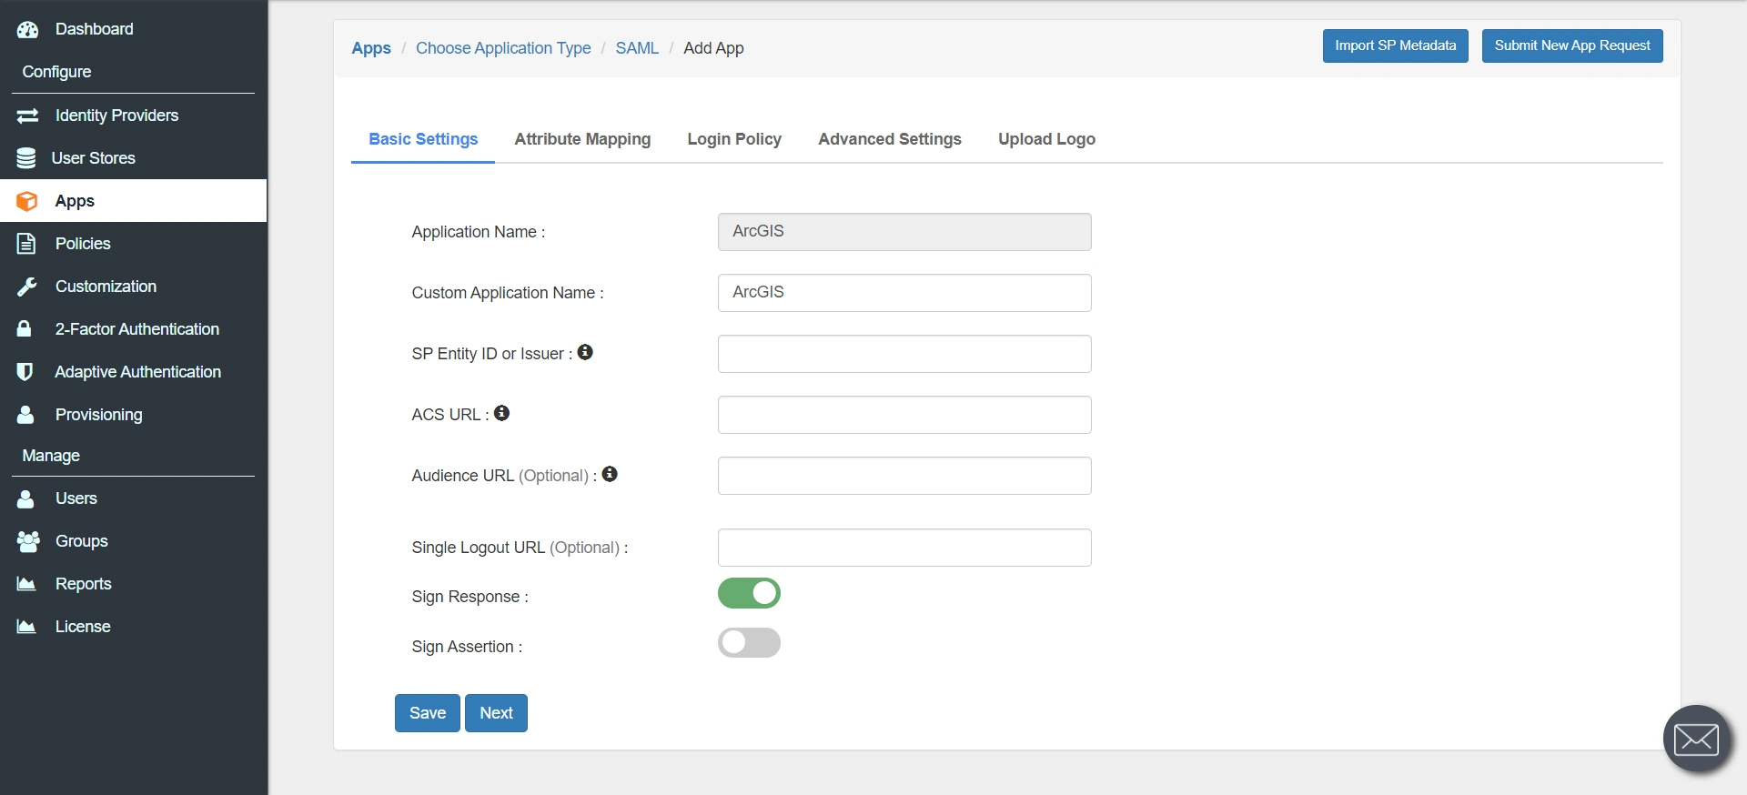Go to the Upload Logo tab
1747x795 pixels.
point(1046,139)
